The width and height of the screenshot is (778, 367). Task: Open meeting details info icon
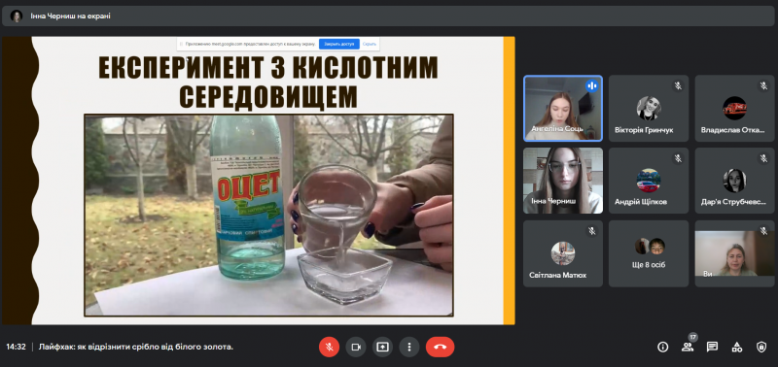663,348
